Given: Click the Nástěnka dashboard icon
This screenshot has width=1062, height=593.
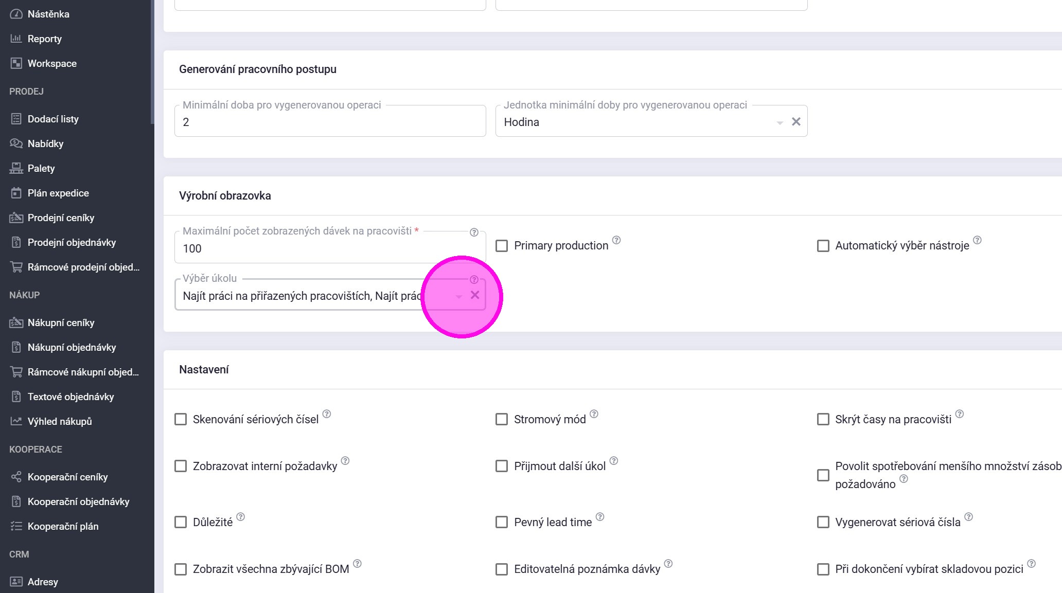Looking at the screenshot, I should click(16, 14).
